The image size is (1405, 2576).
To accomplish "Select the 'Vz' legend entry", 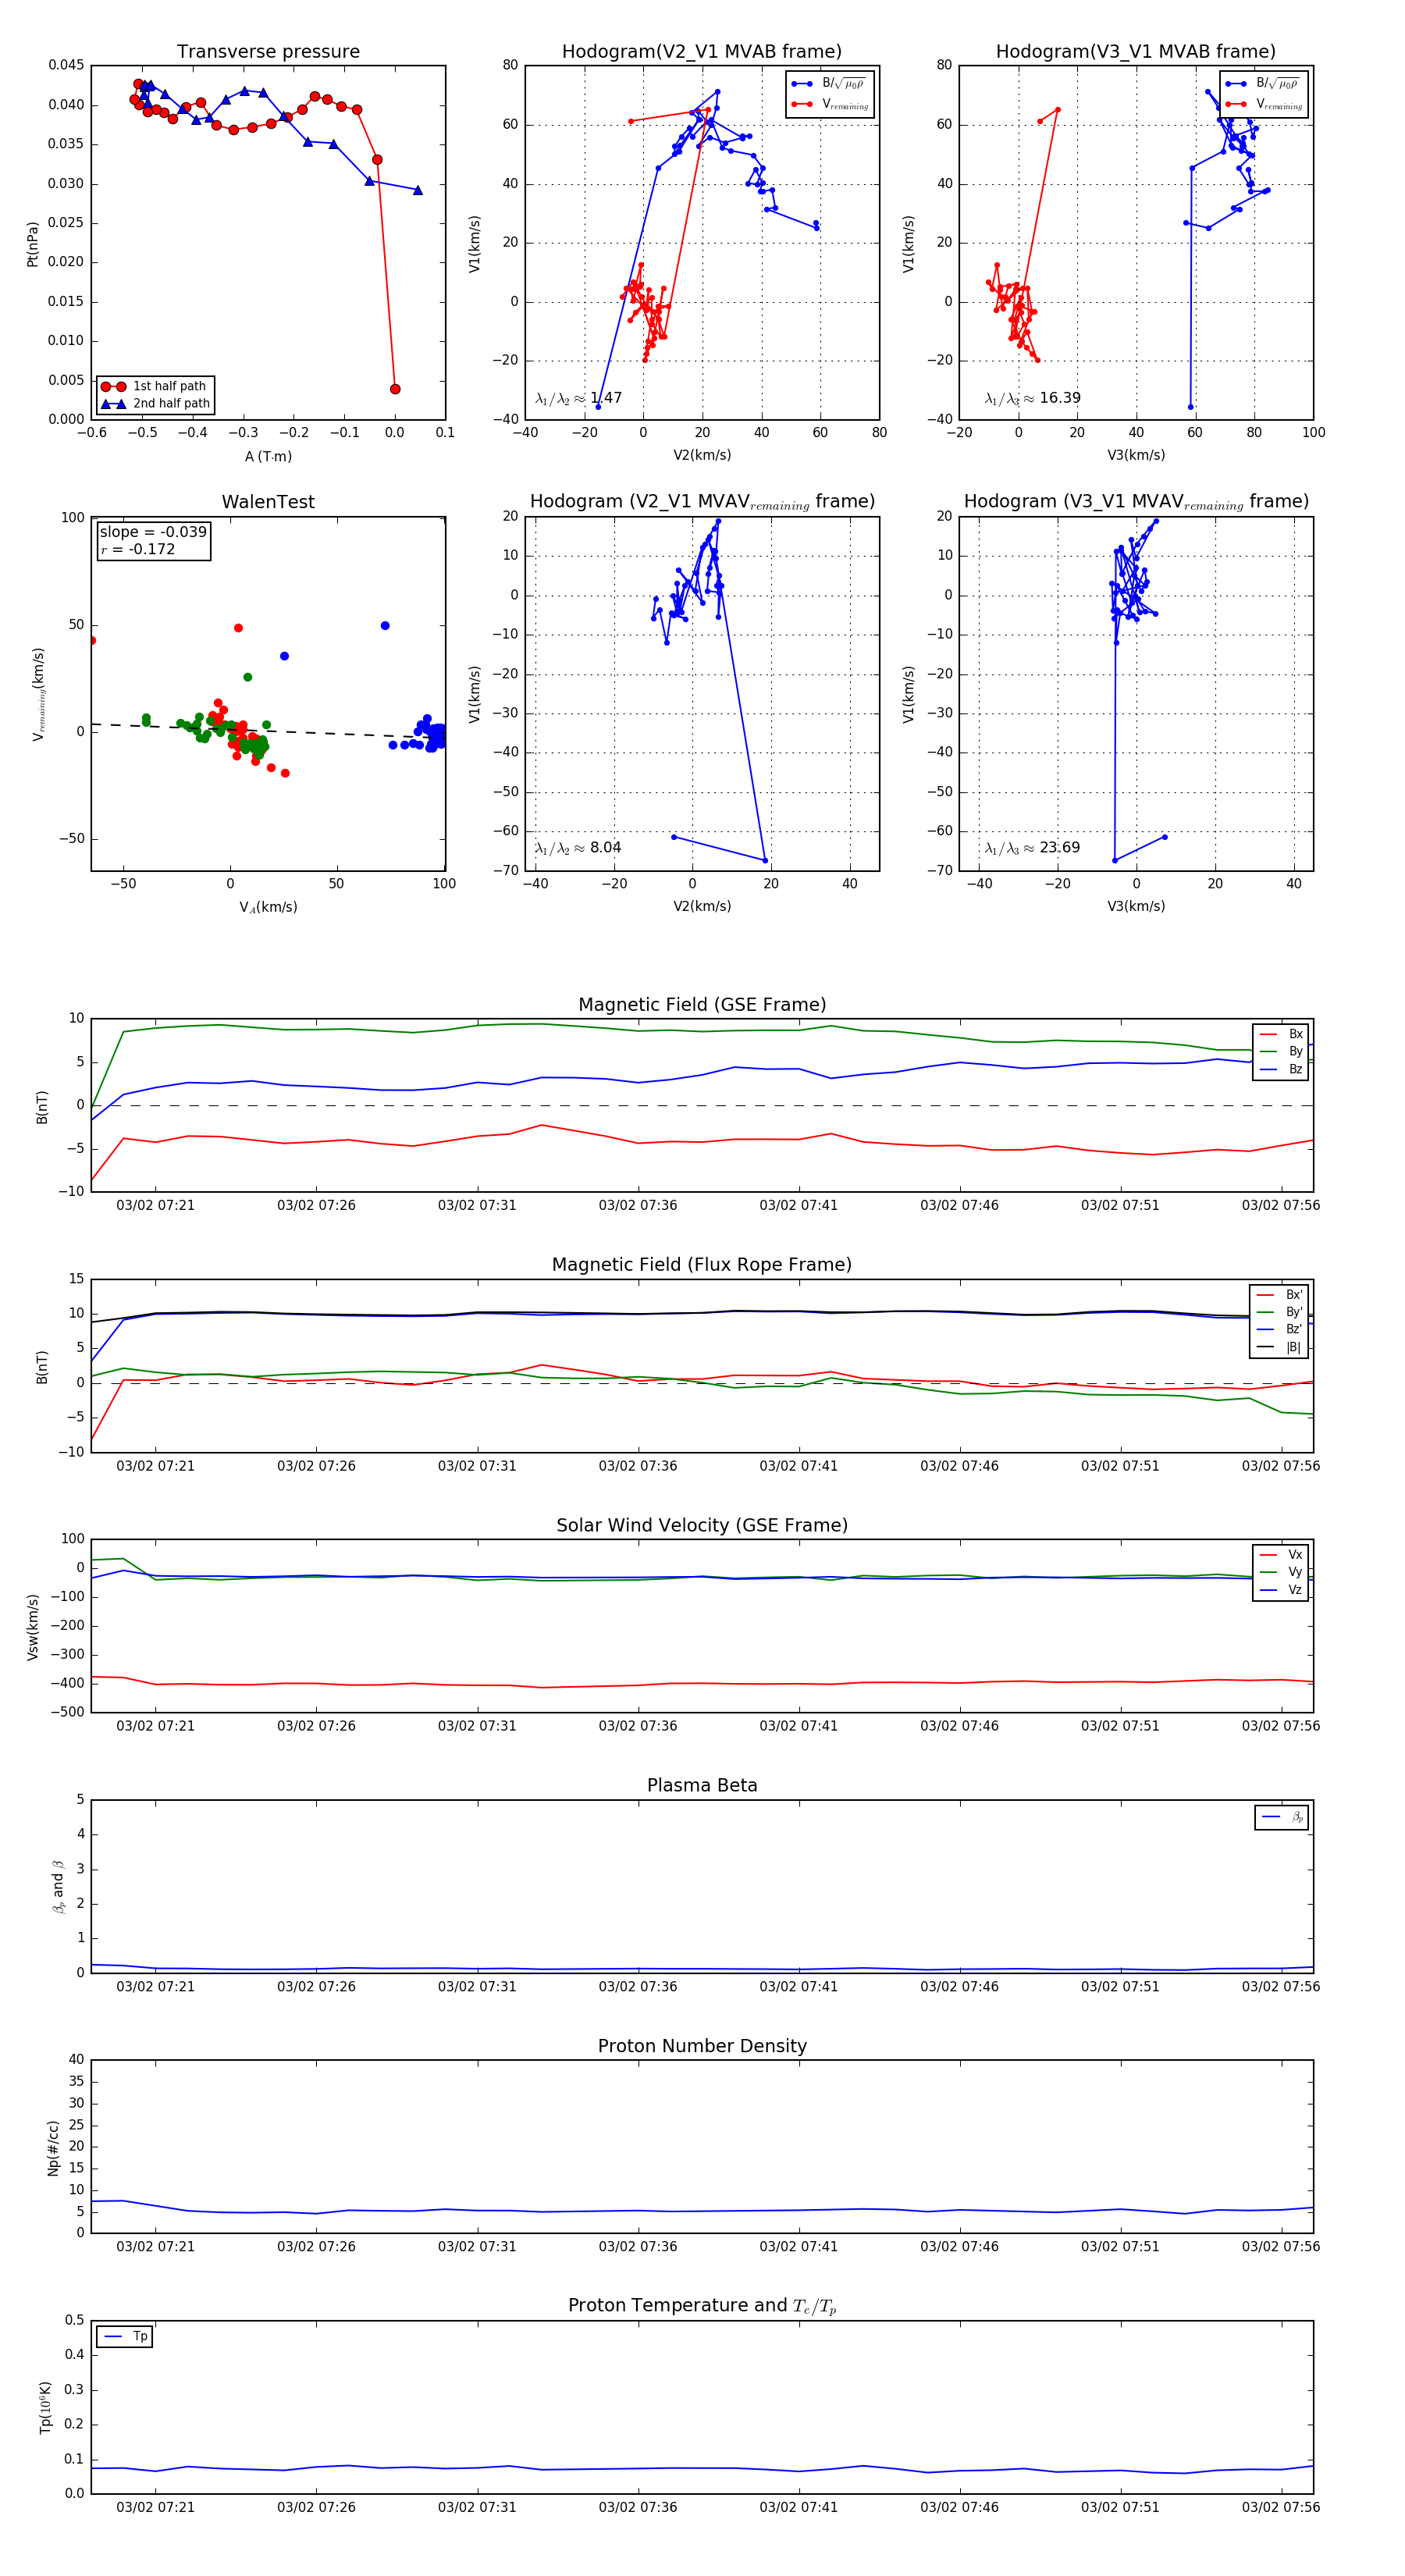I will pos(1281,1590).
